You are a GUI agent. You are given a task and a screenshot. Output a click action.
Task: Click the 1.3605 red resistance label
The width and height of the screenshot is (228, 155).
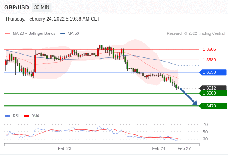(209, 50)
